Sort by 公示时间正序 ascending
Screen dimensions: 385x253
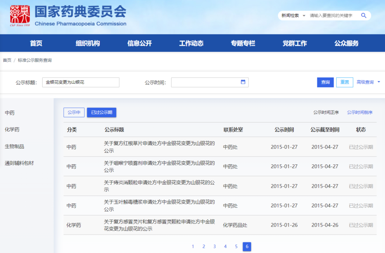[x=326, y=112]
